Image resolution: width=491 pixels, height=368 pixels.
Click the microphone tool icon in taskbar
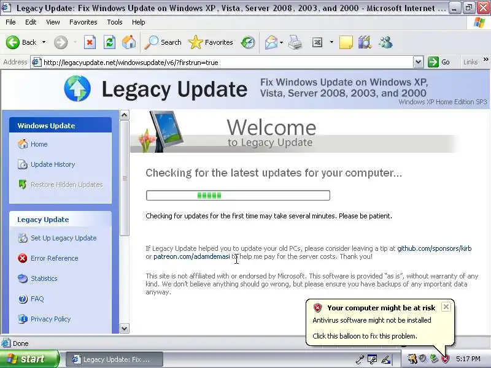click(x=360, y=359)
